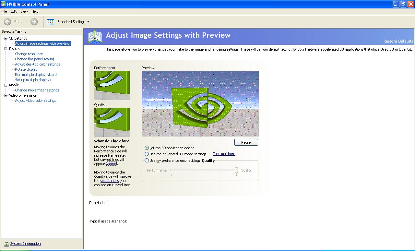Click the 3D settings header icon
The image size is (415, 251).
point(95,37)
